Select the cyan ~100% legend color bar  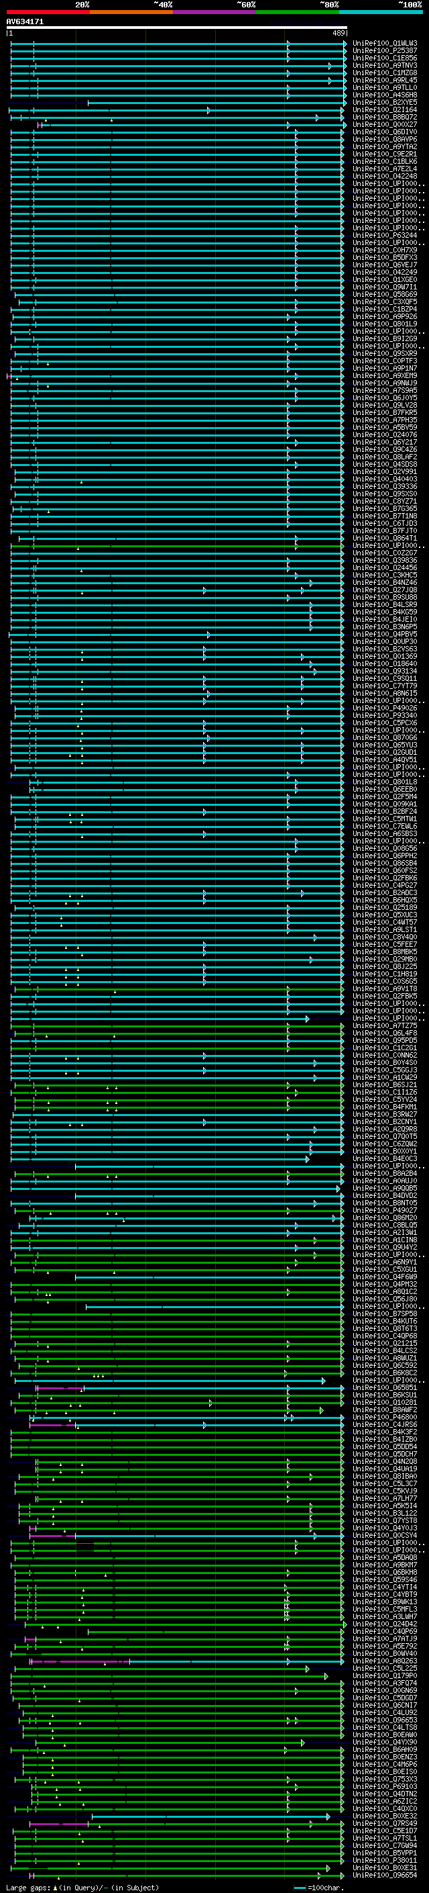tap(380, 12)
